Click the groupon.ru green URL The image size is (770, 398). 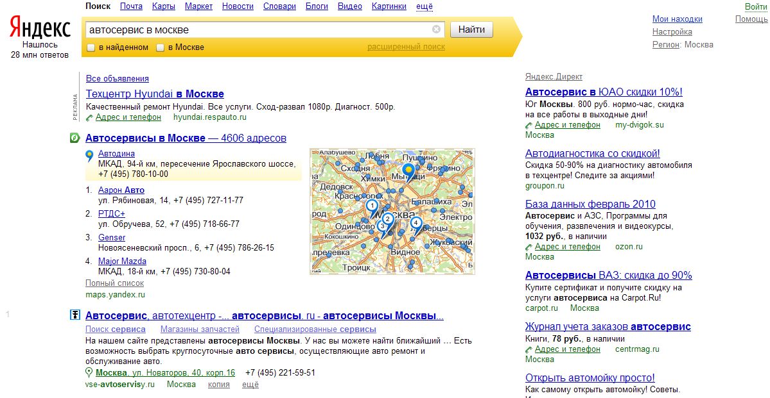point(545,186)
